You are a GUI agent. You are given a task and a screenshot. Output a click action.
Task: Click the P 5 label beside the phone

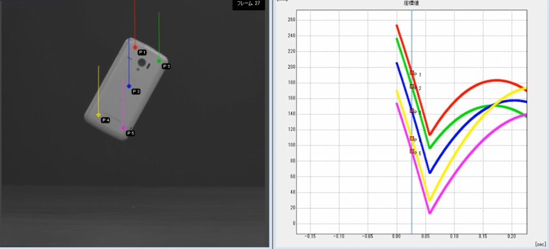click(x=130, y=133)
